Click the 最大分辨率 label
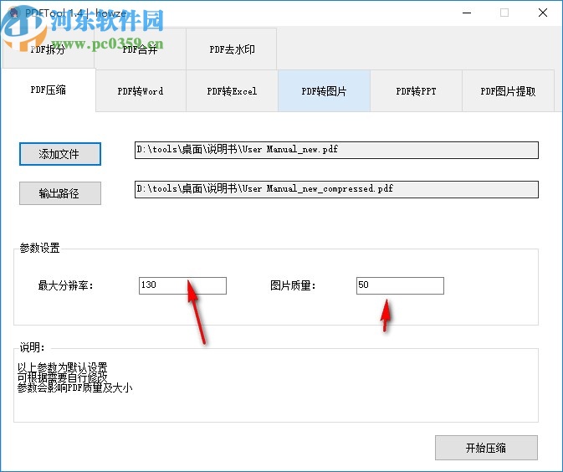 pos(65,286)
